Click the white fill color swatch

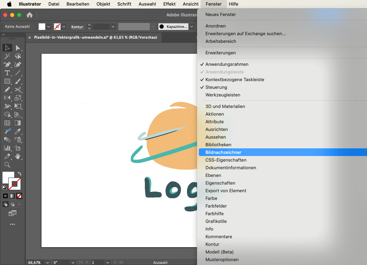tap(42, 26)
